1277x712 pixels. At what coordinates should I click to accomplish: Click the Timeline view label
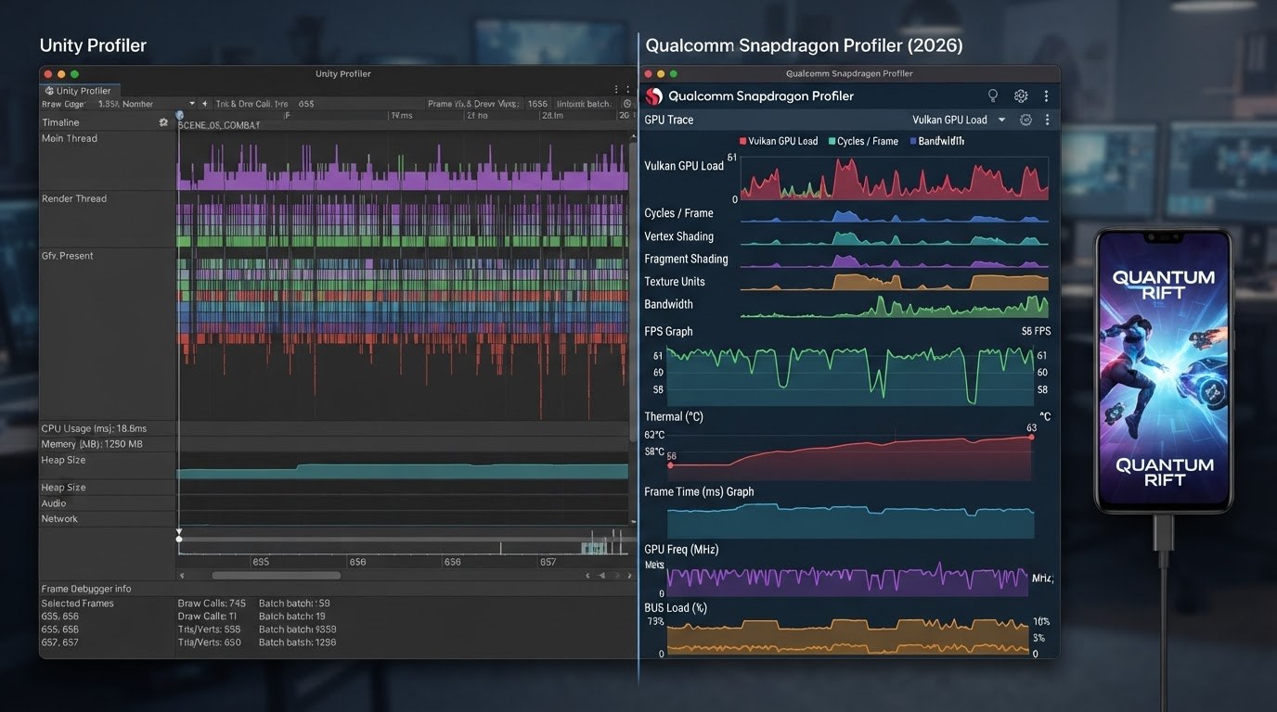click(60, 122)
